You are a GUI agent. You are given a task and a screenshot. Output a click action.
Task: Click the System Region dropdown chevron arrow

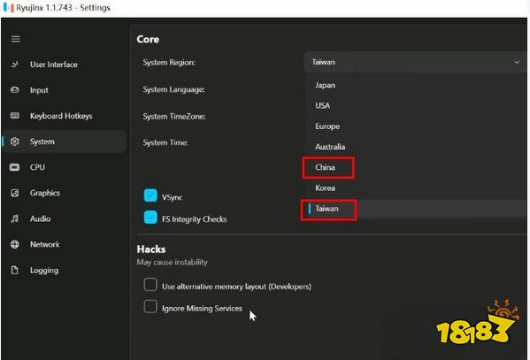[517, 62]
